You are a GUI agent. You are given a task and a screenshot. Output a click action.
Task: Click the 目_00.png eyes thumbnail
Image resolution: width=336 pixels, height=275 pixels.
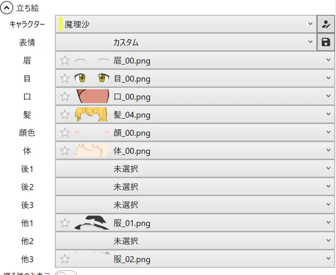[x=91, y=78]
